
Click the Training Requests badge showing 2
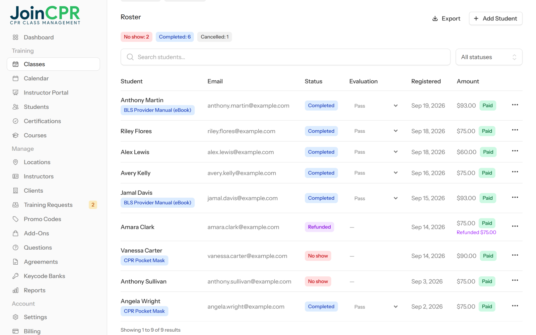pyautogui.click(x=93, y=205)
